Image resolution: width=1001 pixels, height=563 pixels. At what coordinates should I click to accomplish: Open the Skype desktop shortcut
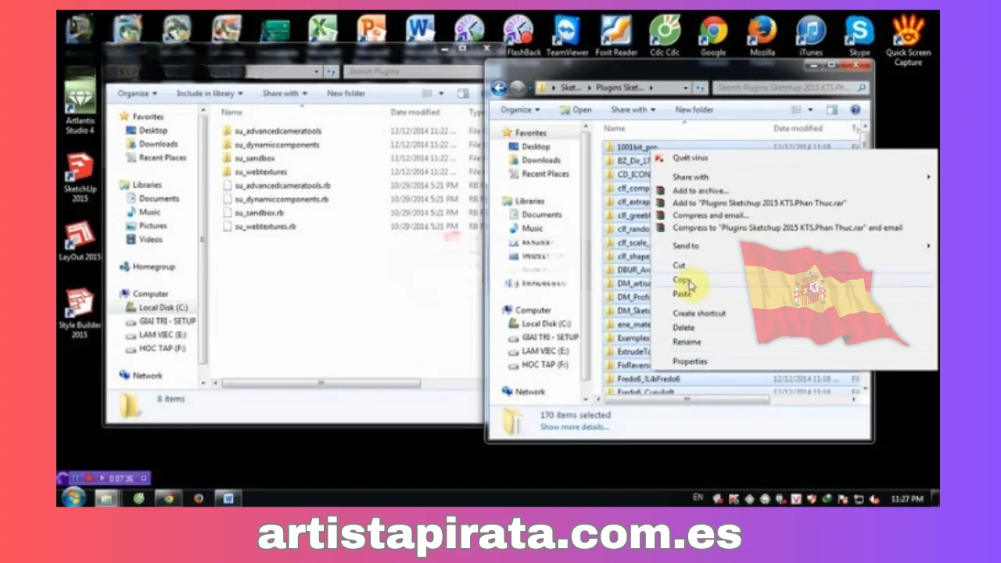click(859, 35)
